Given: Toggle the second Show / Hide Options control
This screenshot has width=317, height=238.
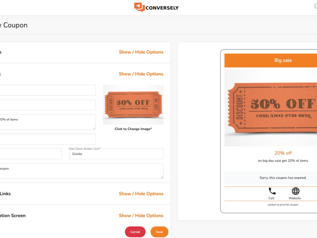Looking at the screenshot, I should [141, 74].
